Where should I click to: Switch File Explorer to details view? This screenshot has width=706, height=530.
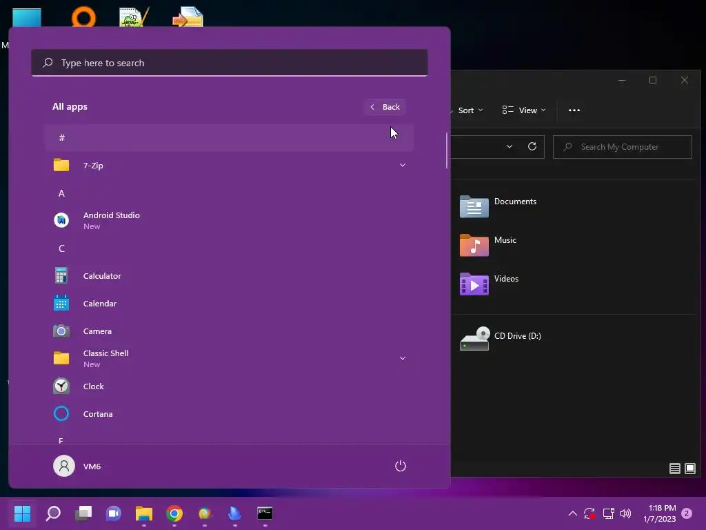click(674, 469)
